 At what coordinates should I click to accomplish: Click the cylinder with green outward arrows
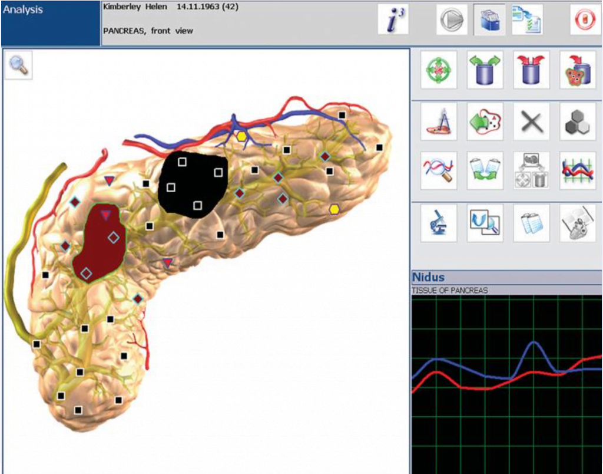[485, 70]
